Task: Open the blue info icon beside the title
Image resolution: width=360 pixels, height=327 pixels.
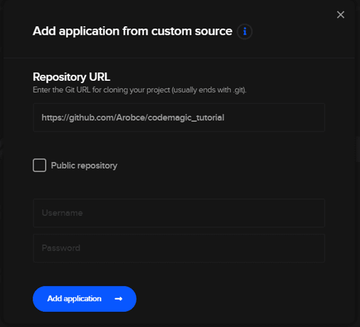Action: coord(245,32)
